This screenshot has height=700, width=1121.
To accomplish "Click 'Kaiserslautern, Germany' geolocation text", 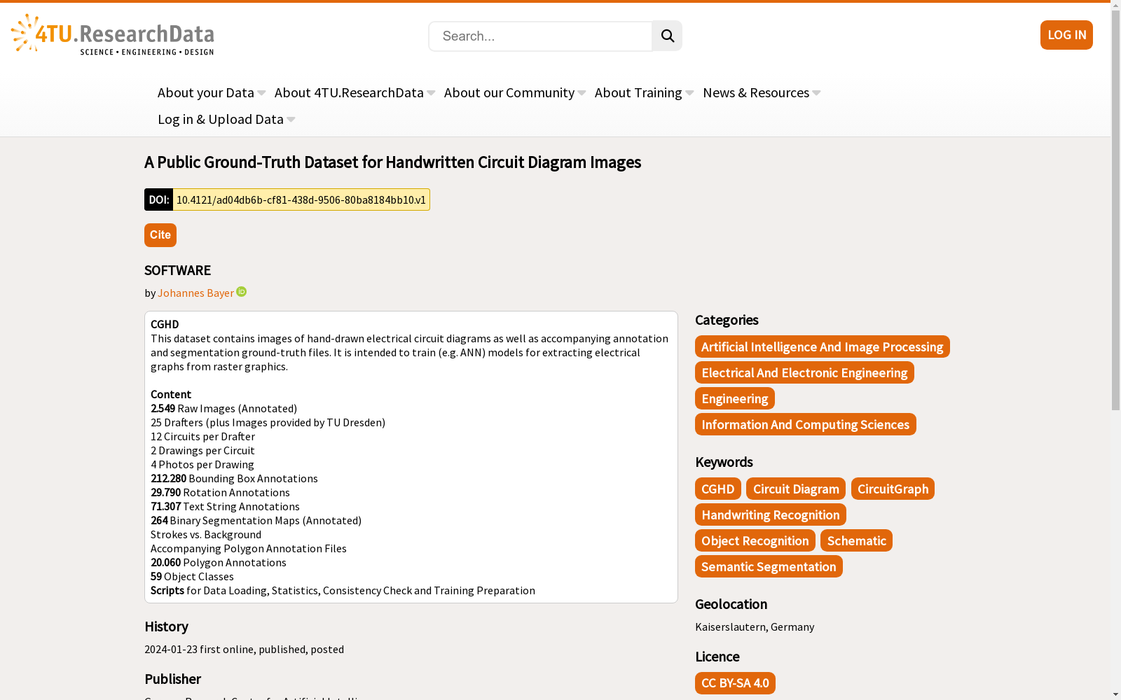I will click(755, 626).
